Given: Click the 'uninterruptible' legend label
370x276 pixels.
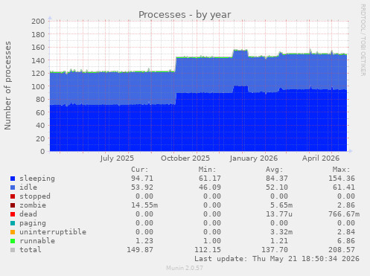Looking at the screenshot, I should coord(53,232).
